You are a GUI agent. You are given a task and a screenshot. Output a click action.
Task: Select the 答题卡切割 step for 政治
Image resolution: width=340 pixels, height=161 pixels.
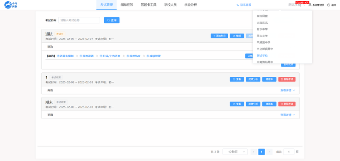point(65,56)
